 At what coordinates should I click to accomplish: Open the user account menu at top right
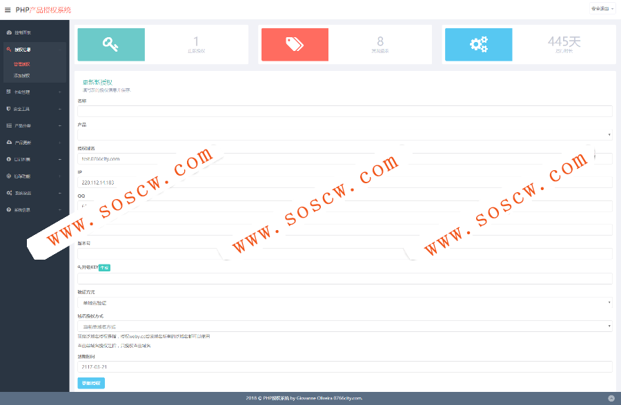tap(602, 9)
